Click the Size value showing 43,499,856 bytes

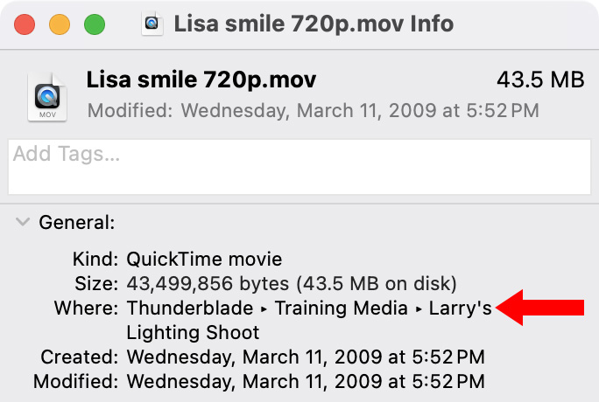pos(291,284)
